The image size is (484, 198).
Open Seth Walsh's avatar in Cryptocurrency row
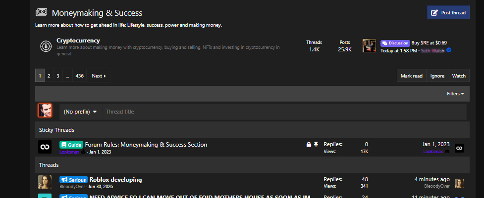(369, 45)
